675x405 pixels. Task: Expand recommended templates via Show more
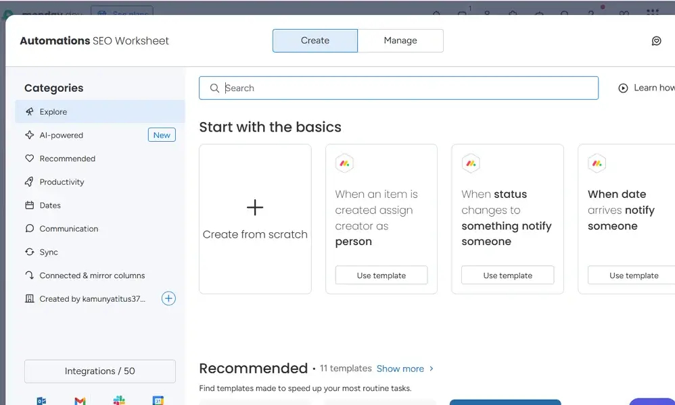pyautogui.click(x=400, y=369)
